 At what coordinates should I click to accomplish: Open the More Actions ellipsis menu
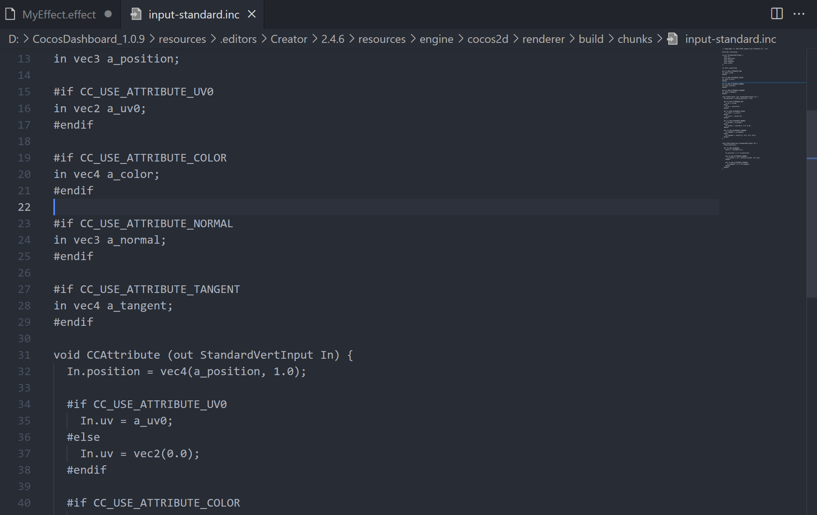click(799, 14)
